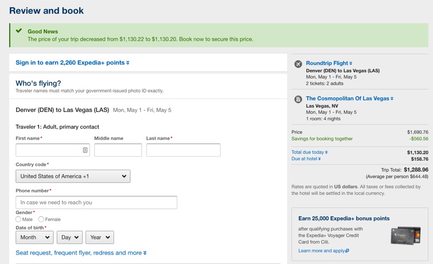
Task: Click the Earn 25,000 Expedia+ bonus points heading
Action: coord(344,218)
